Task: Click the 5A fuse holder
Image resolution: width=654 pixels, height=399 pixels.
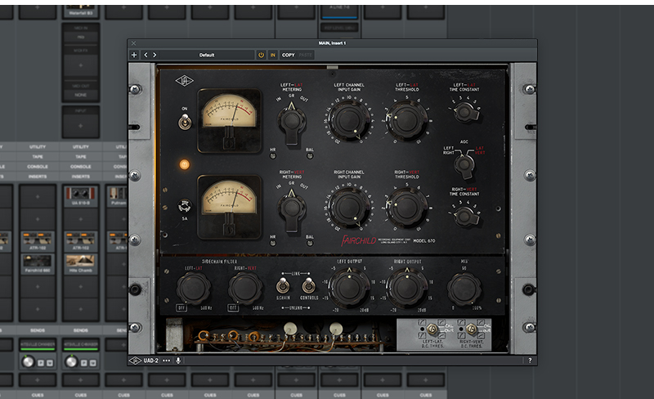Action: tap(185, 206)
